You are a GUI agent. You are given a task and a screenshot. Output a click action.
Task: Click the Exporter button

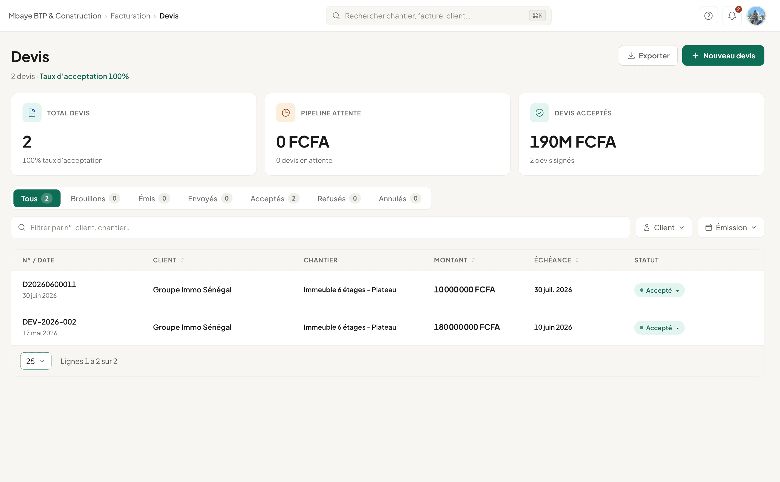(x=648, y=55)
